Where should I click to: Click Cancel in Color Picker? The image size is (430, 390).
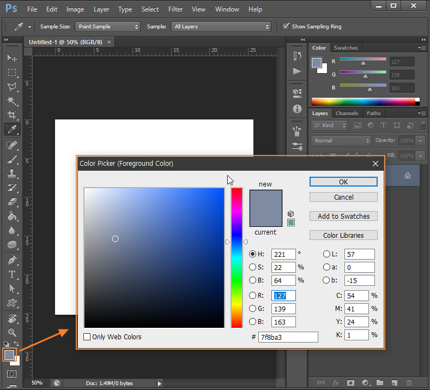point(343,197)
